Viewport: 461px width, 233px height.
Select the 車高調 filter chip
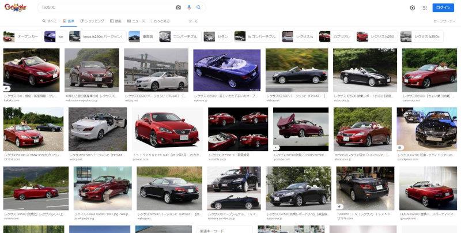point(142,37)
